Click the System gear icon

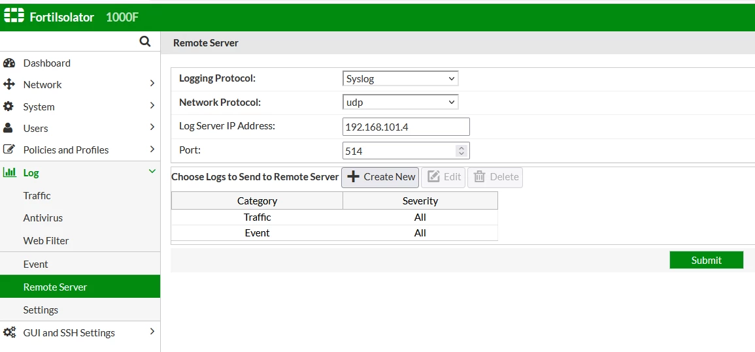[8, 106]
